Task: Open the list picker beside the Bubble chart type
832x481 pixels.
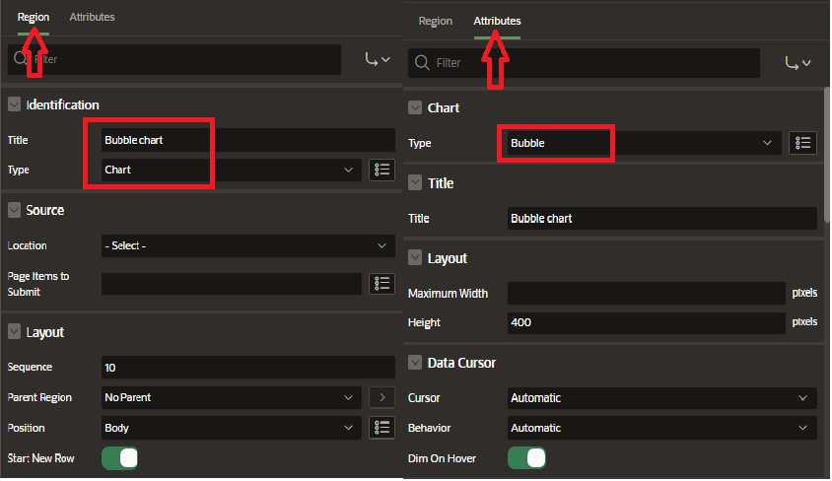Action: coord(803,143)
